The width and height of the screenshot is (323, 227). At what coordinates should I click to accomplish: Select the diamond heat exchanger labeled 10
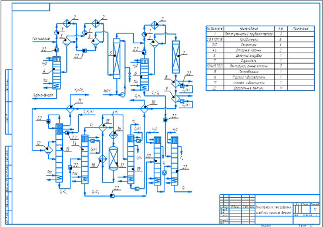(144, 108)
